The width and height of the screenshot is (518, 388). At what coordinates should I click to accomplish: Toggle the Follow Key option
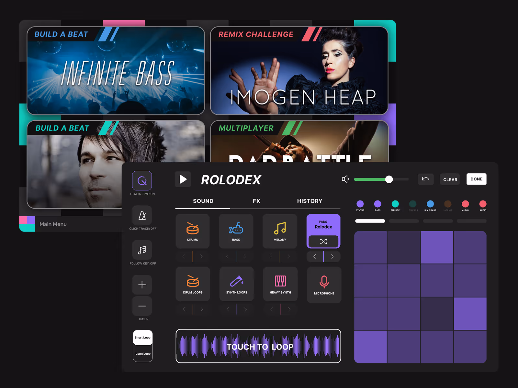click(142, 250)
